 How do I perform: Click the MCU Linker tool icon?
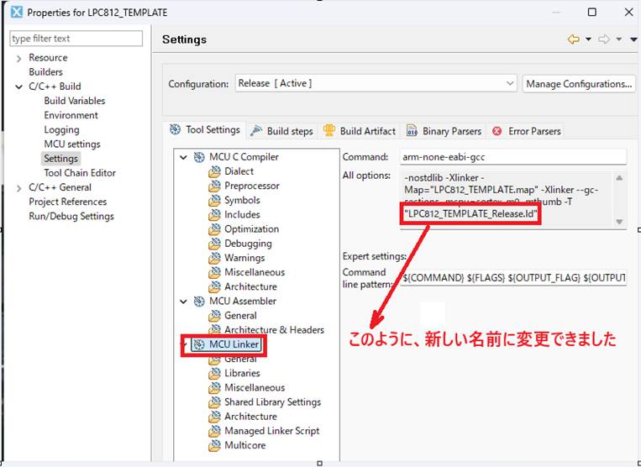pos(199,344)
